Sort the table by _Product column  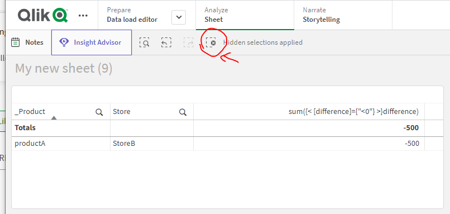point(30,111)
